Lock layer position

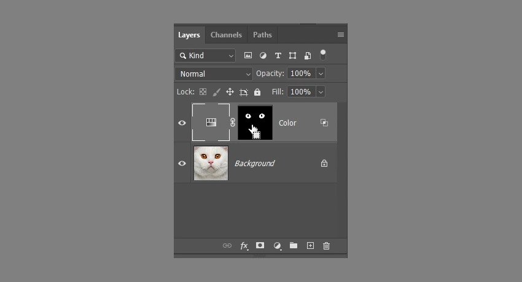230,92
